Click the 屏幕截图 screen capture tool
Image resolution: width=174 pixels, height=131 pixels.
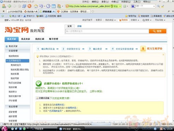click(156, 16)
